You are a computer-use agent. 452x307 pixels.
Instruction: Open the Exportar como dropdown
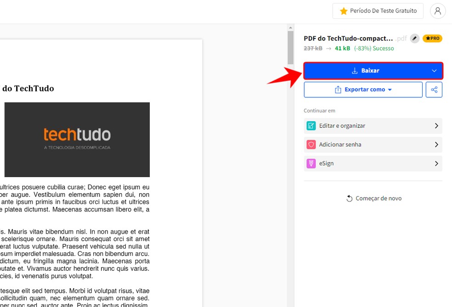coord(363,89)
